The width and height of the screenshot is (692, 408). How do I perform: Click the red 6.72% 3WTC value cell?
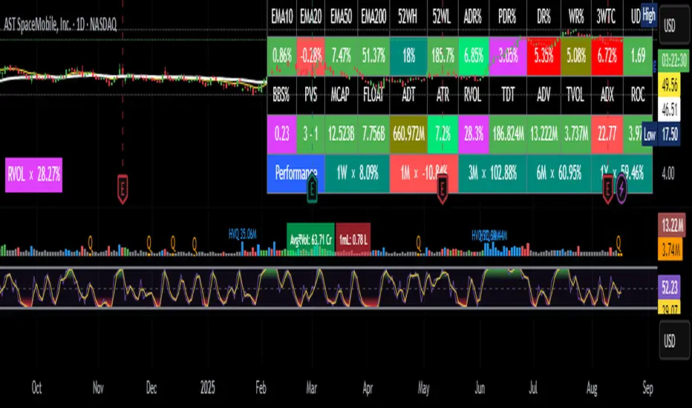pyautogui.click(x=607, y=56)
